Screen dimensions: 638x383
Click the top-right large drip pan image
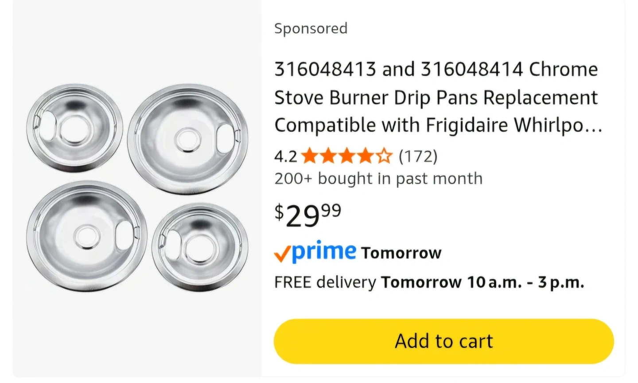[x=188, y=139]
